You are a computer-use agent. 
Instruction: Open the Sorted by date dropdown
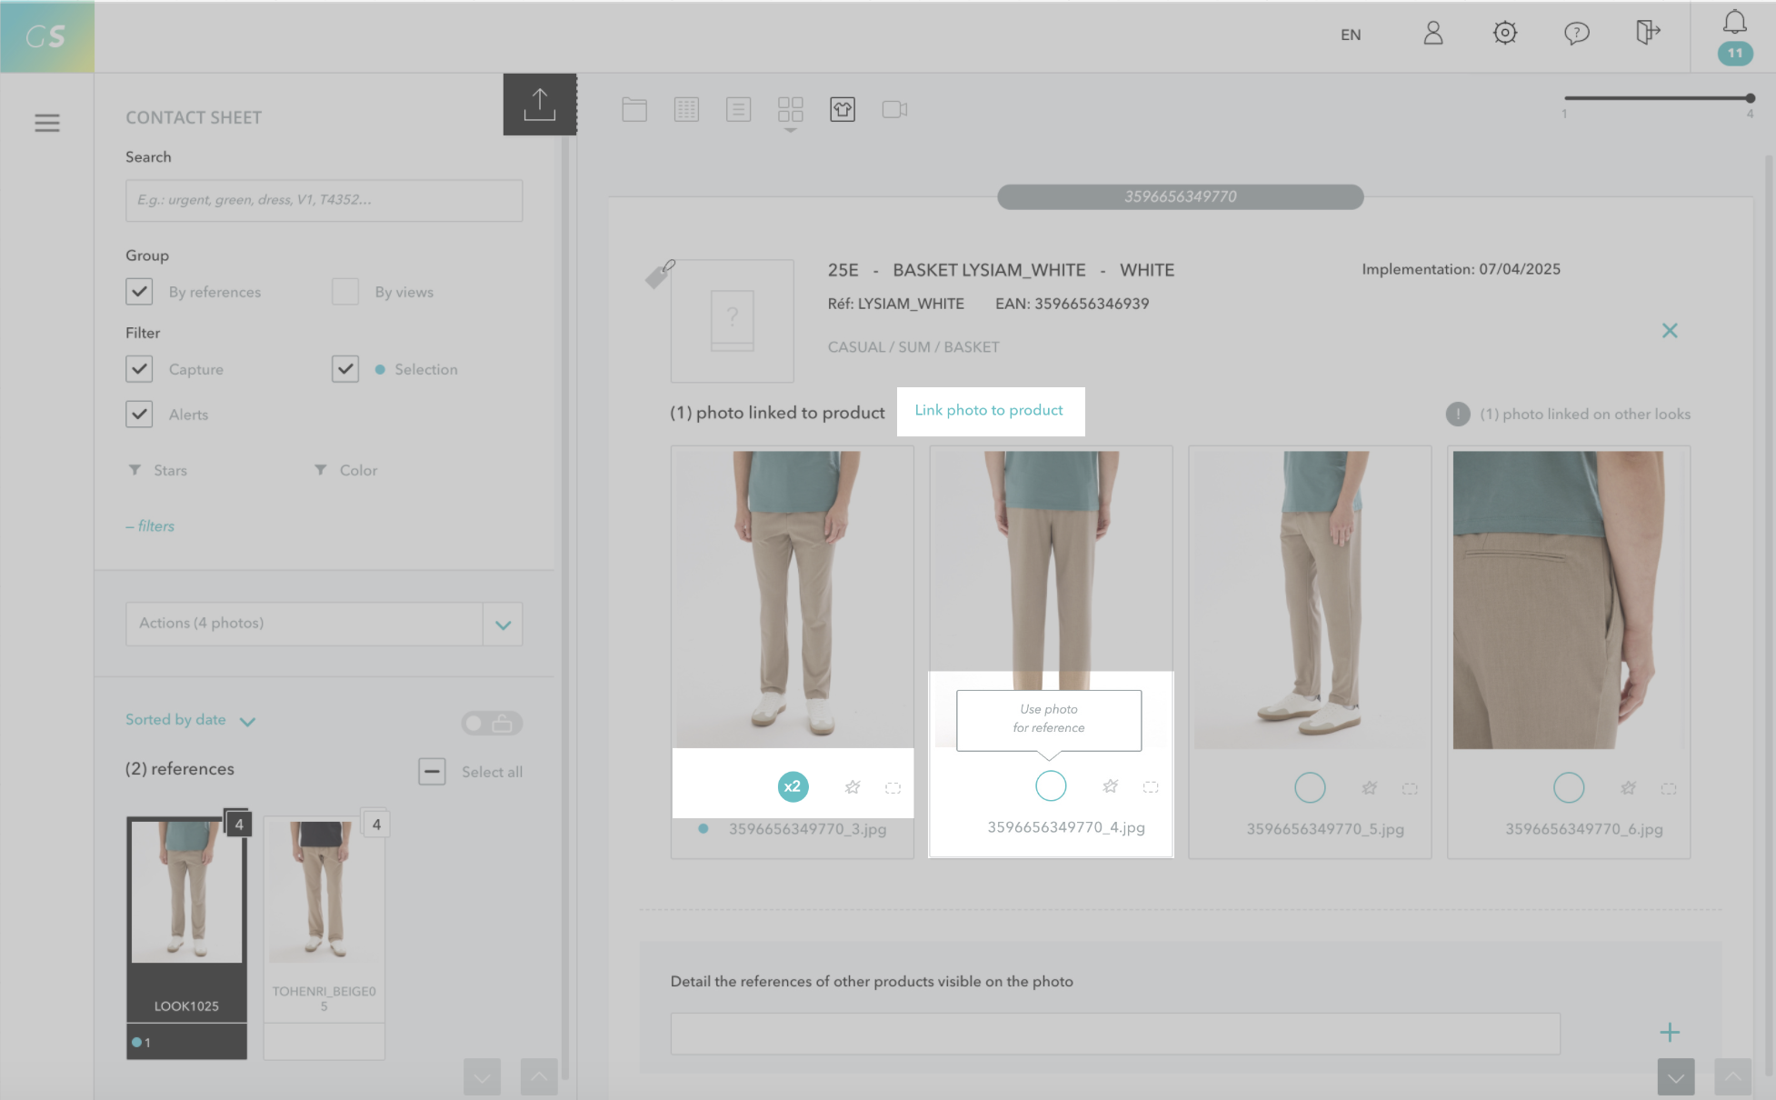190,720
